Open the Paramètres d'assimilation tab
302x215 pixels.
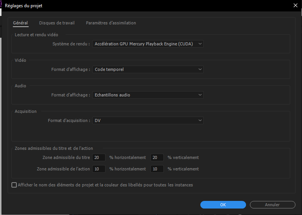pyautogui.click(x=111, y=23)
